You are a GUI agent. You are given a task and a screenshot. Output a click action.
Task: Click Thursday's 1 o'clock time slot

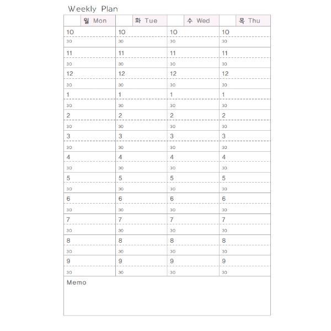pos(245,94)
